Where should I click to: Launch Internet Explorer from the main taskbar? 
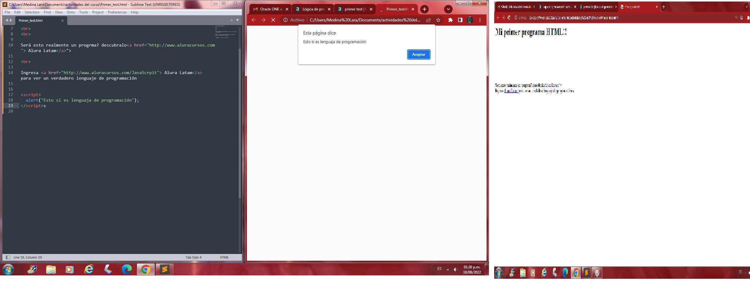(89, 270)
